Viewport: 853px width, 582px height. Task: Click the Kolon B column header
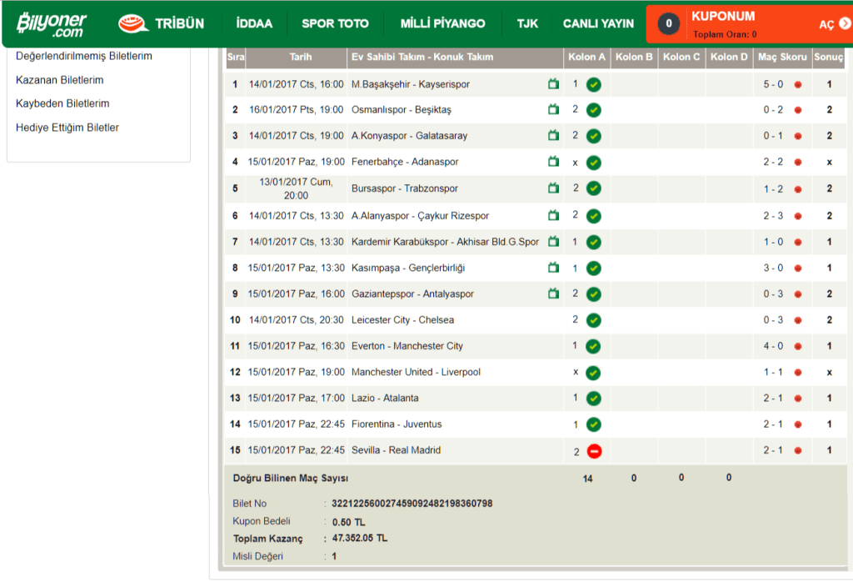pyautogui.click(x=634, y=57)
